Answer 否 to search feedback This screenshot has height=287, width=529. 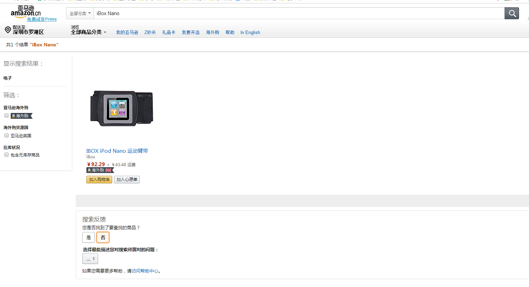[103, 238]
